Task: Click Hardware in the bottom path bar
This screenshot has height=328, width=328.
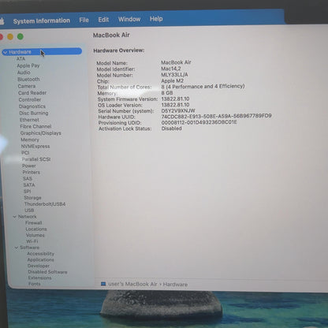Action: (x=175, y=285)
